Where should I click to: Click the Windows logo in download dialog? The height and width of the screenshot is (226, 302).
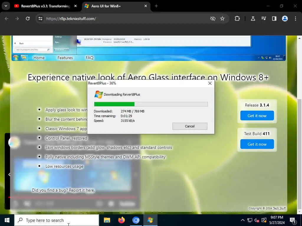tap(99, 94)
